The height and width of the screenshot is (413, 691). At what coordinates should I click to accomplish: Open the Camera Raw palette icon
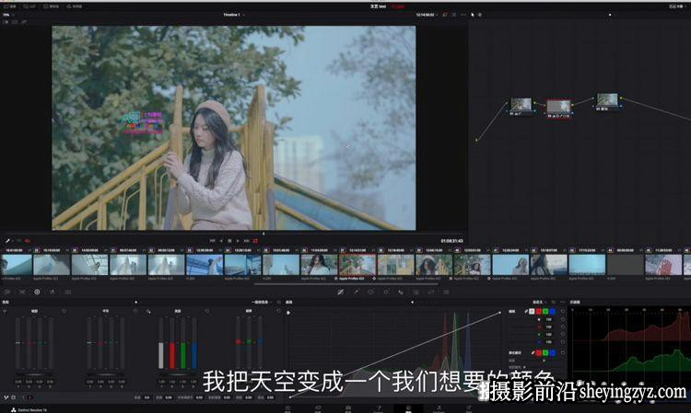click(x=7, y=292)
